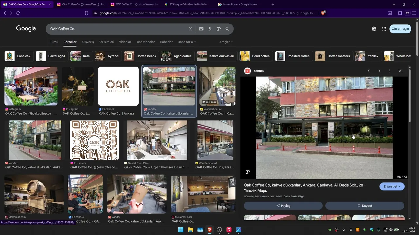This screenshot has width=419, height=235.
Task: Reload the current page
Action: (x=18, y=13)
